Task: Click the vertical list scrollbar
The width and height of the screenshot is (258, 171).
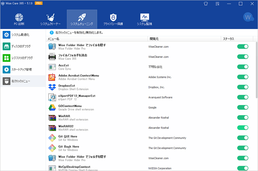Action: point(257,70)
